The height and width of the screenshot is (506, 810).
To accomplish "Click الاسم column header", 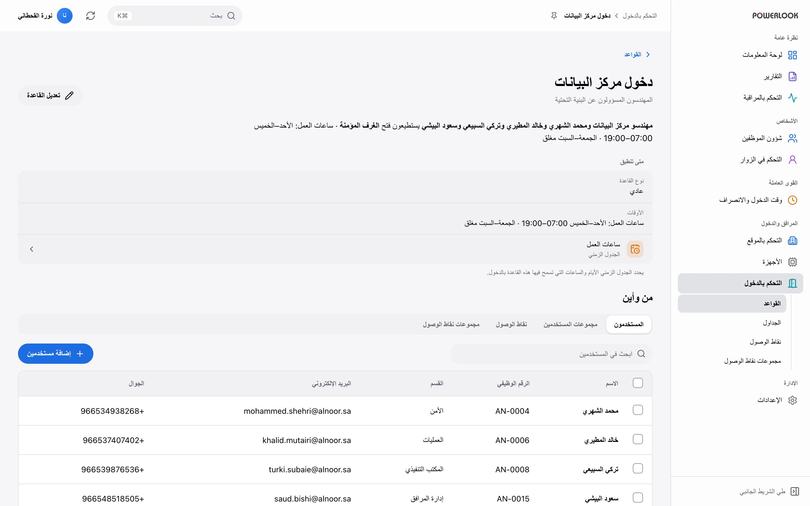I will tap(612, 383).
